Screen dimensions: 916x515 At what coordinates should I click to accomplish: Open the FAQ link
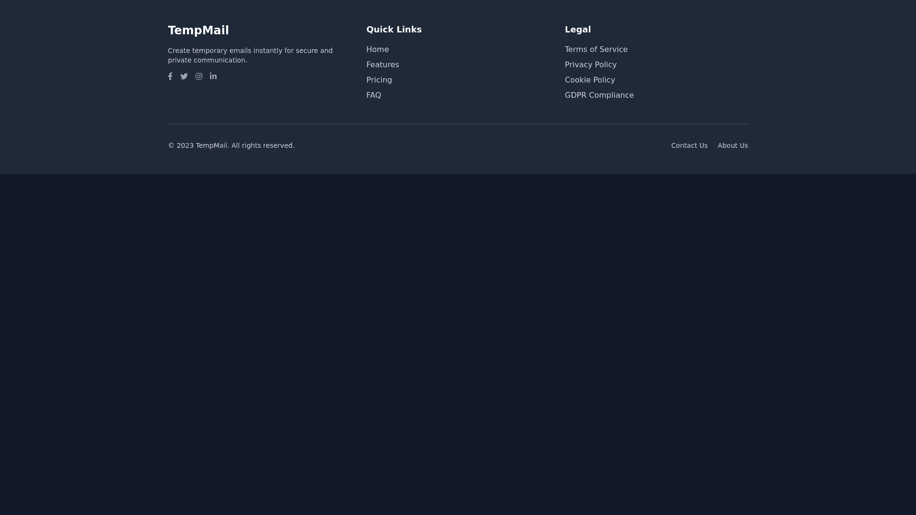click(374, 95)
